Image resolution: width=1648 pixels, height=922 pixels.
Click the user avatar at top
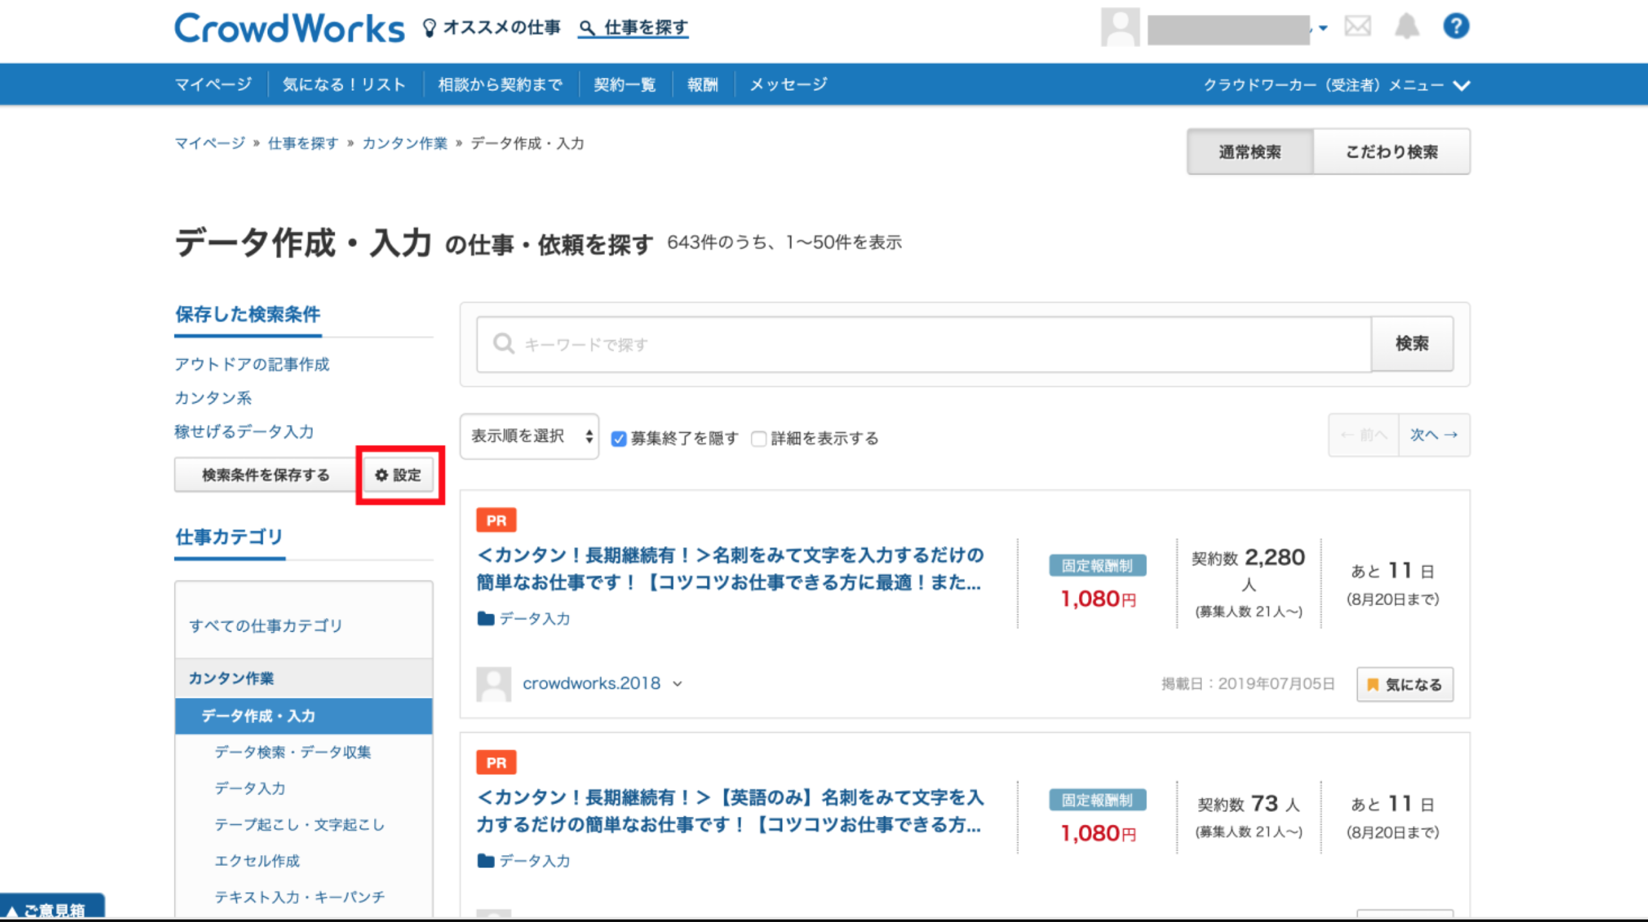[1119, 27]
